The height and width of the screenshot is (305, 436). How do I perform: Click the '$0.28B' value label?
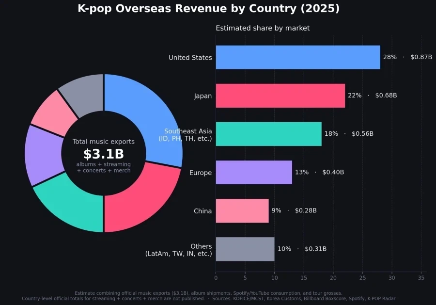[306, 210]
